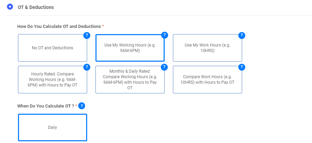Viewport: 312px width, 143px height.
Task: Click help icon on No OT and Deductions card
Action: pyautogui.click(x=87, y=35)
